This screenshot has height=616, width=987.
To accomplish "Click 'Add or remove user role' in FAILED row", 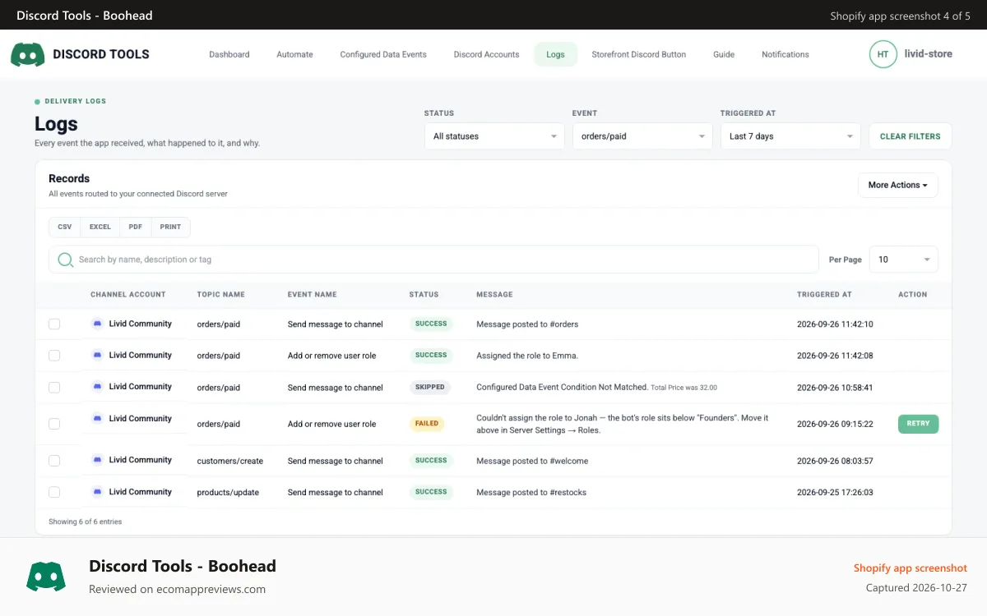I will [331, 424].
